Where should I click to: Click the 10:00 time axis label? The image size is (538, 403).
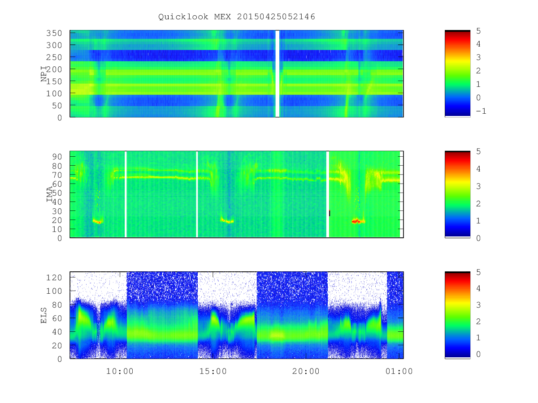[120, 371]
